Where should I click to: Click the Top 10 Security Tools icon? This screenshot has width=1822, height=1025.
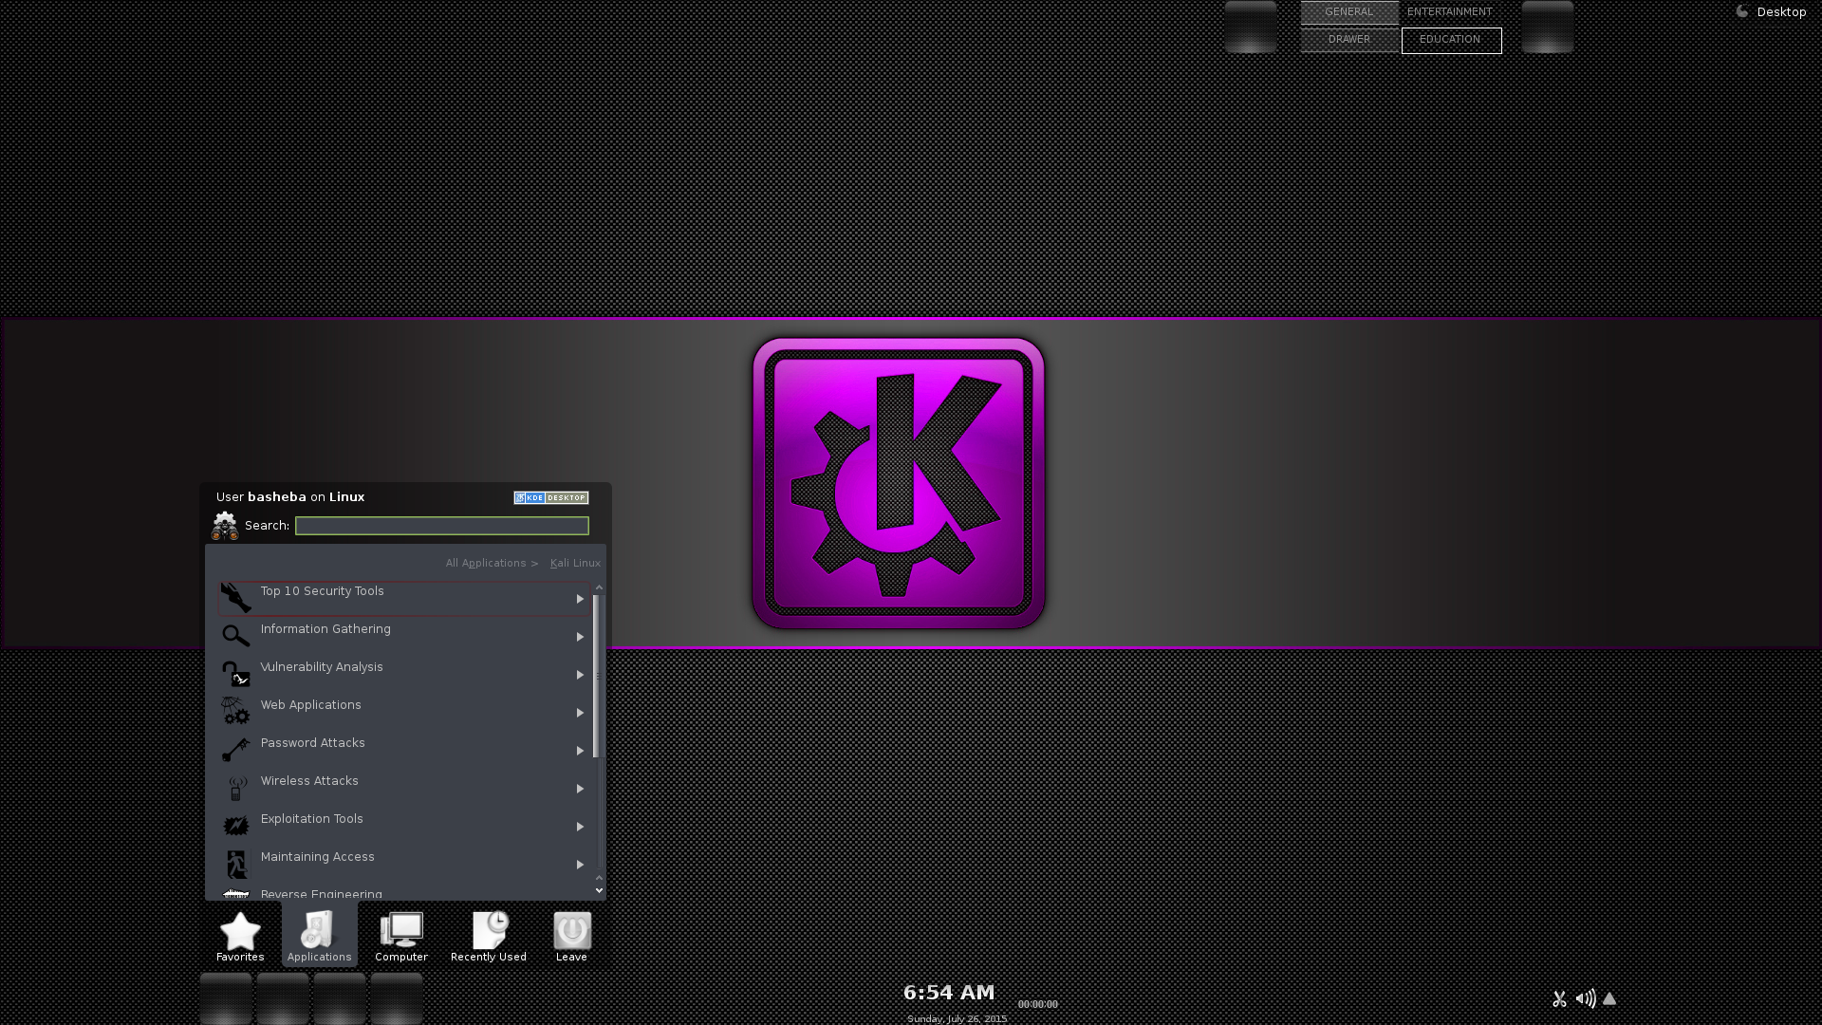tap(235, 598)
